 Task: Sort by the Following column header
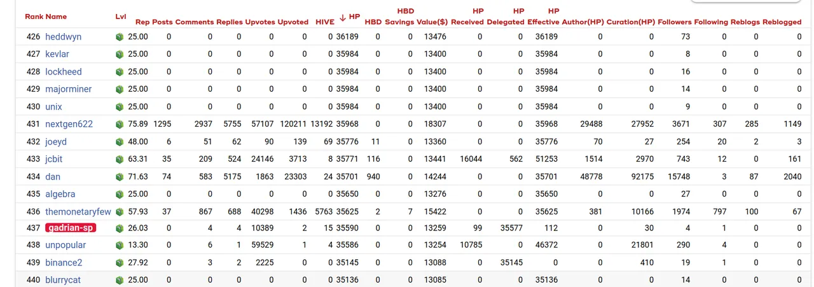(x=711, y=22)
